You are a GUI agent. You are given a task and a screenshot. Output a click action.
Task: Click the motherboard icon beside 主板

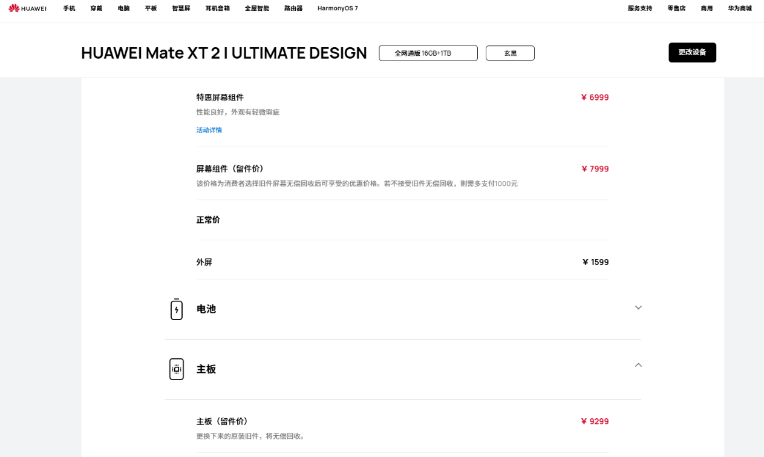coord(177,369)
